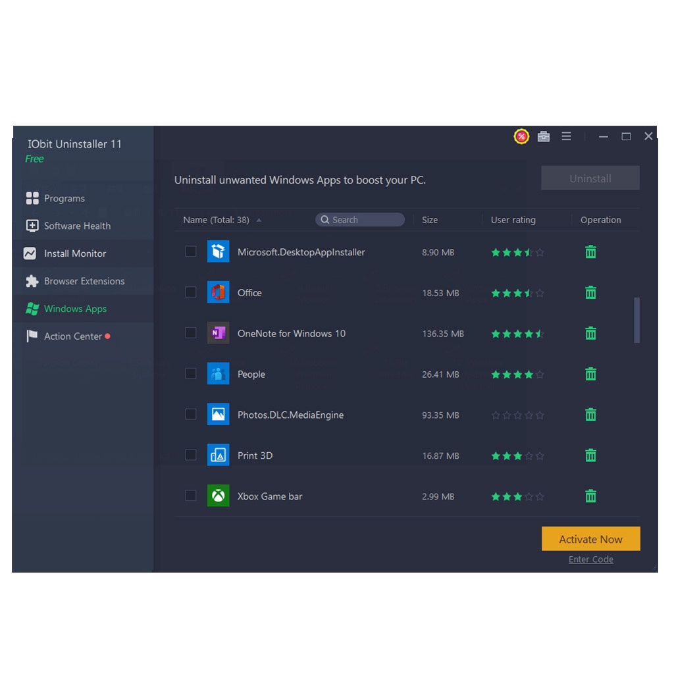
Task: Open the hamburger options menu
Action: (x=566, y=136)
